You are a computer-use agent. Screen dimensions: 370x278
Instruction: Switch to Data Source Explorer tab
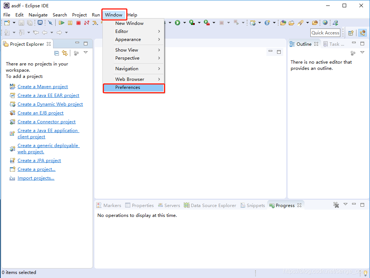210,205
